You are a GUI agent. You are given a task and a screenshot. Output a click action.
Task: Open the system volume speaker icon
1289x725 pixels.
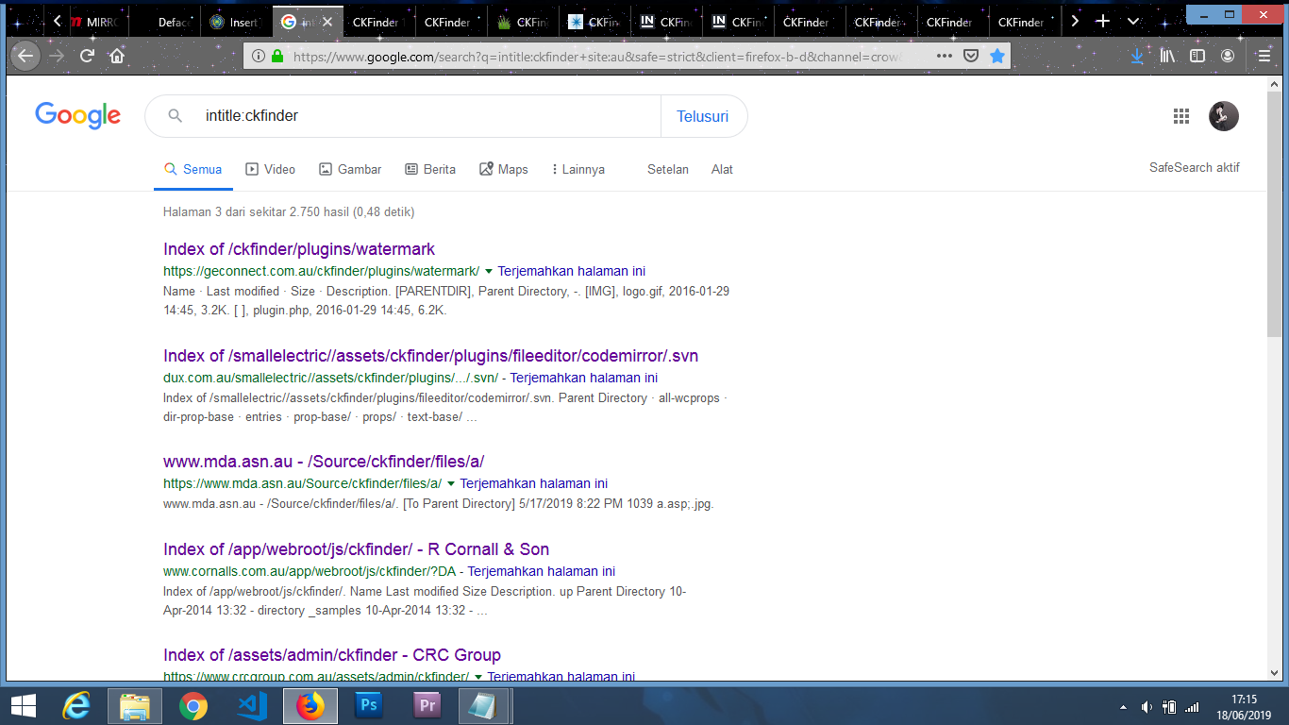(x=1147, y=706)
